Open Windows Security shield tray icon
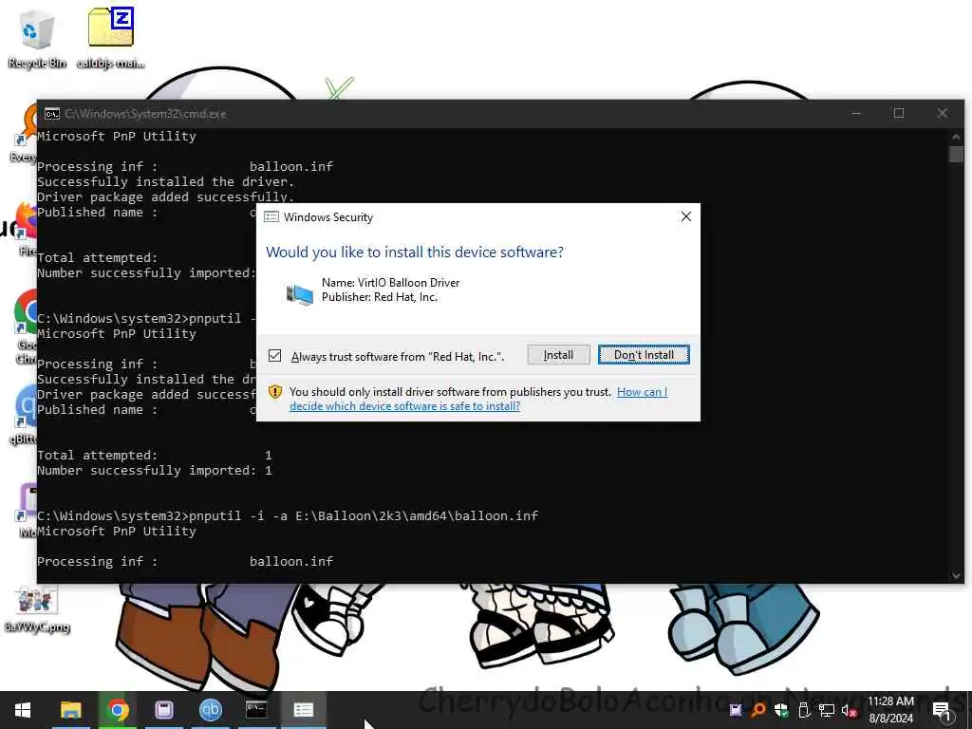Viewport: 972px width, 729px height. [x=781, y=710]
